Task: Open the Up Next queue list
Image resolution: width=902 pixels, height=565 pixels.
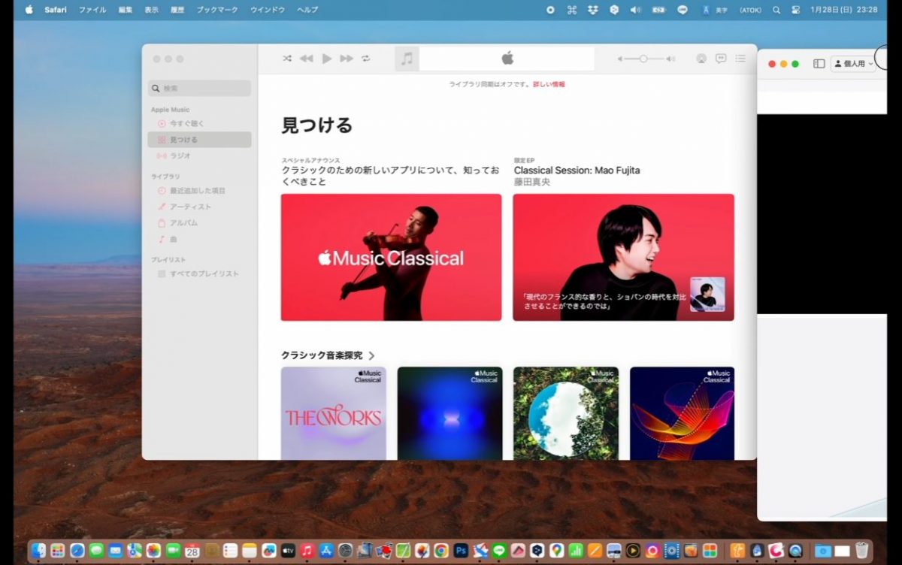Action: click(x=740, y=59)
